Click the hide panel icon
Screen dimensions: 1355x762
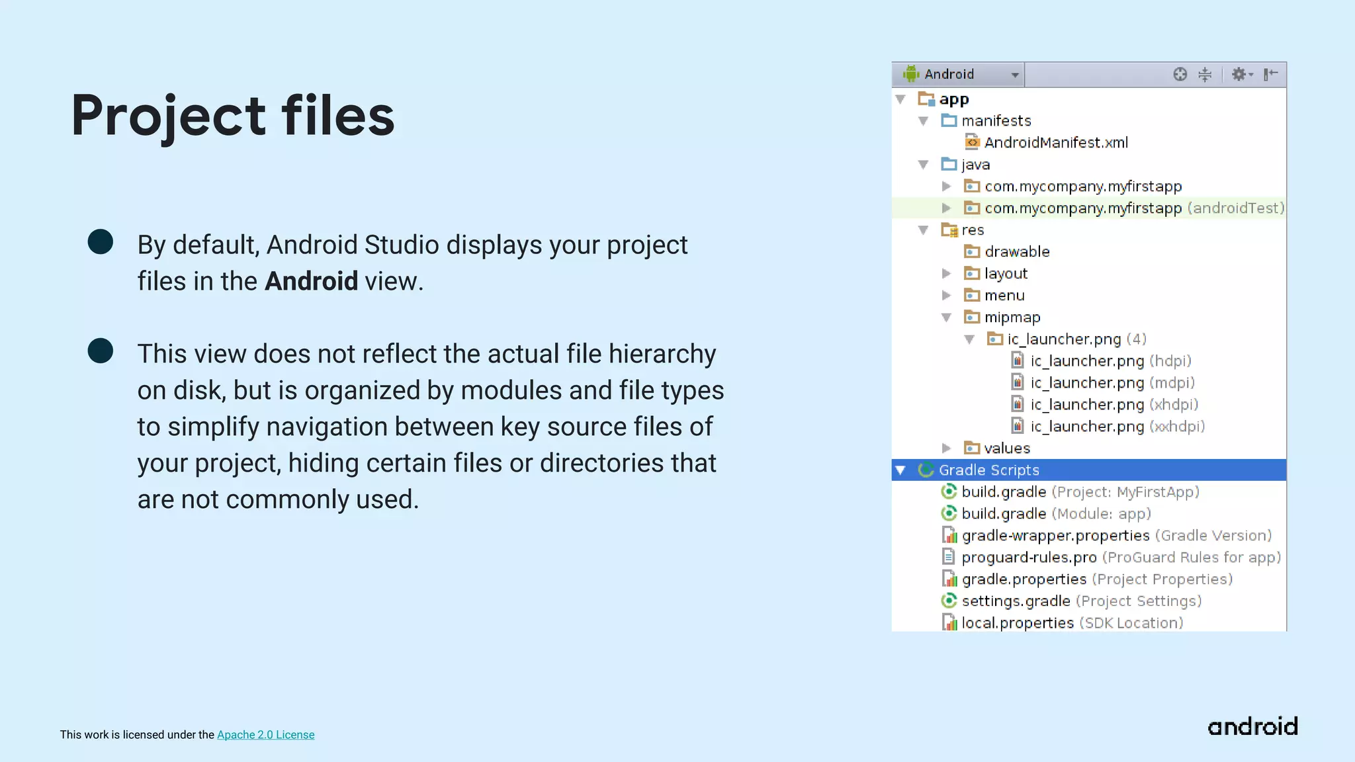[1270, 74]
